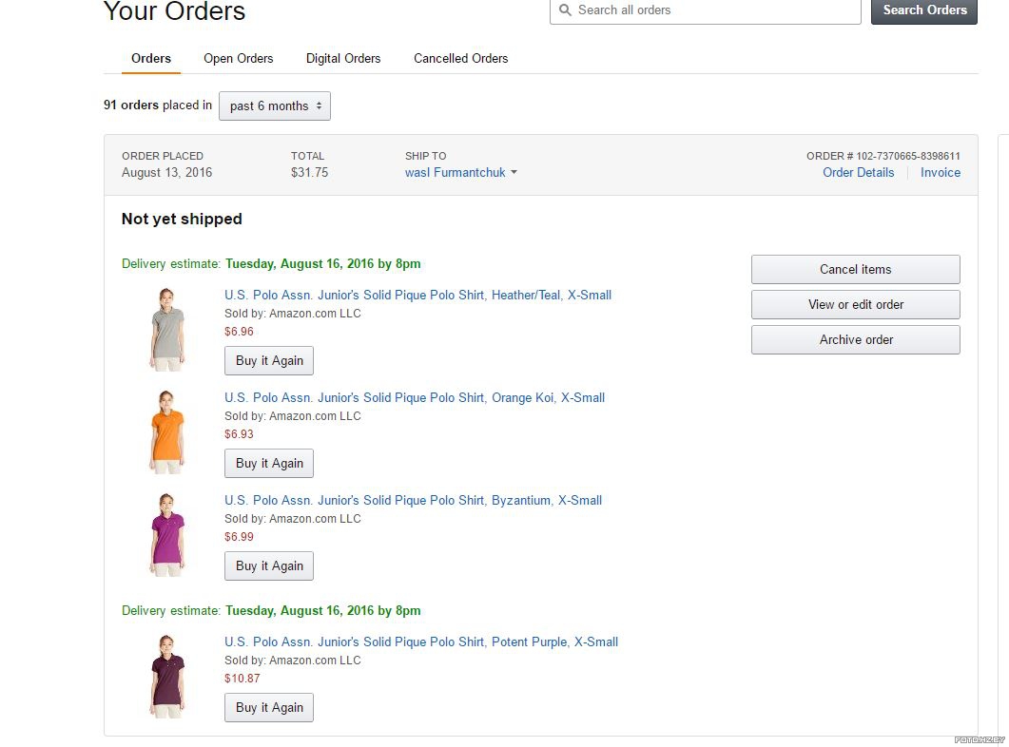The image size is (1009, 747).
Task: Click View or edit order button
Action: [856, 305]
